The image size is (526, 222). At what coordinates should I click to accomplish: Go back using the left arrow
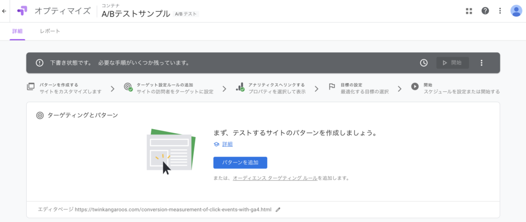[4, 11]
